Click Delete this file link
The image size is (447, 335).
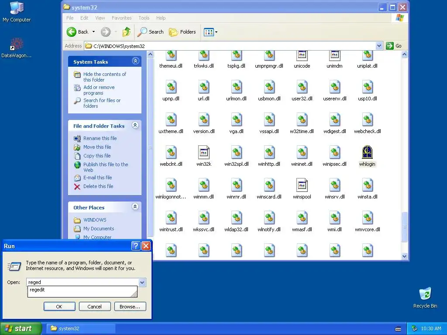pyautogui.click(x=98, y=186)
